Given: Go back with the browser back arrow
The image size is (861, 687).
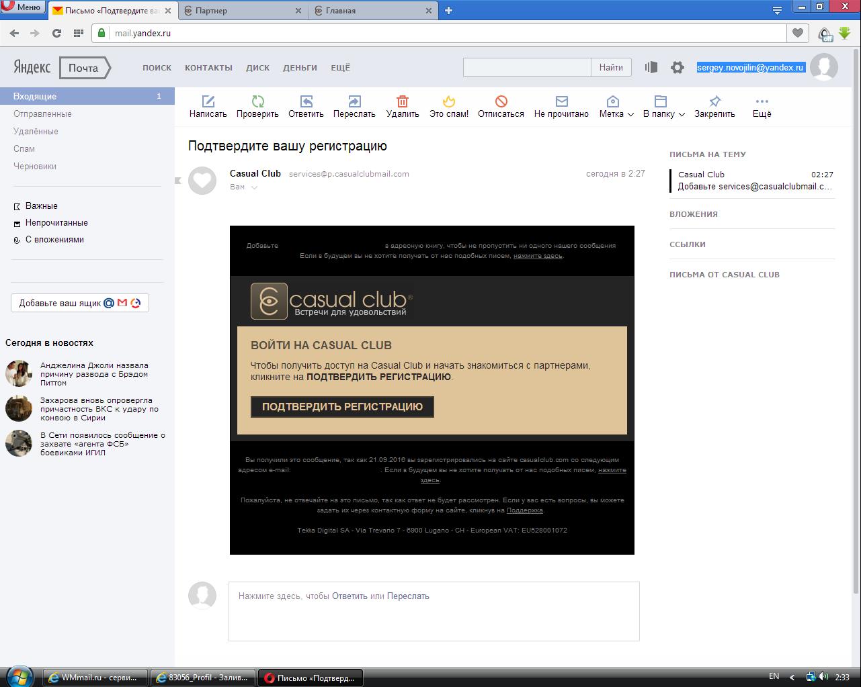Looking at the screenshot, I should click(14, 33).
